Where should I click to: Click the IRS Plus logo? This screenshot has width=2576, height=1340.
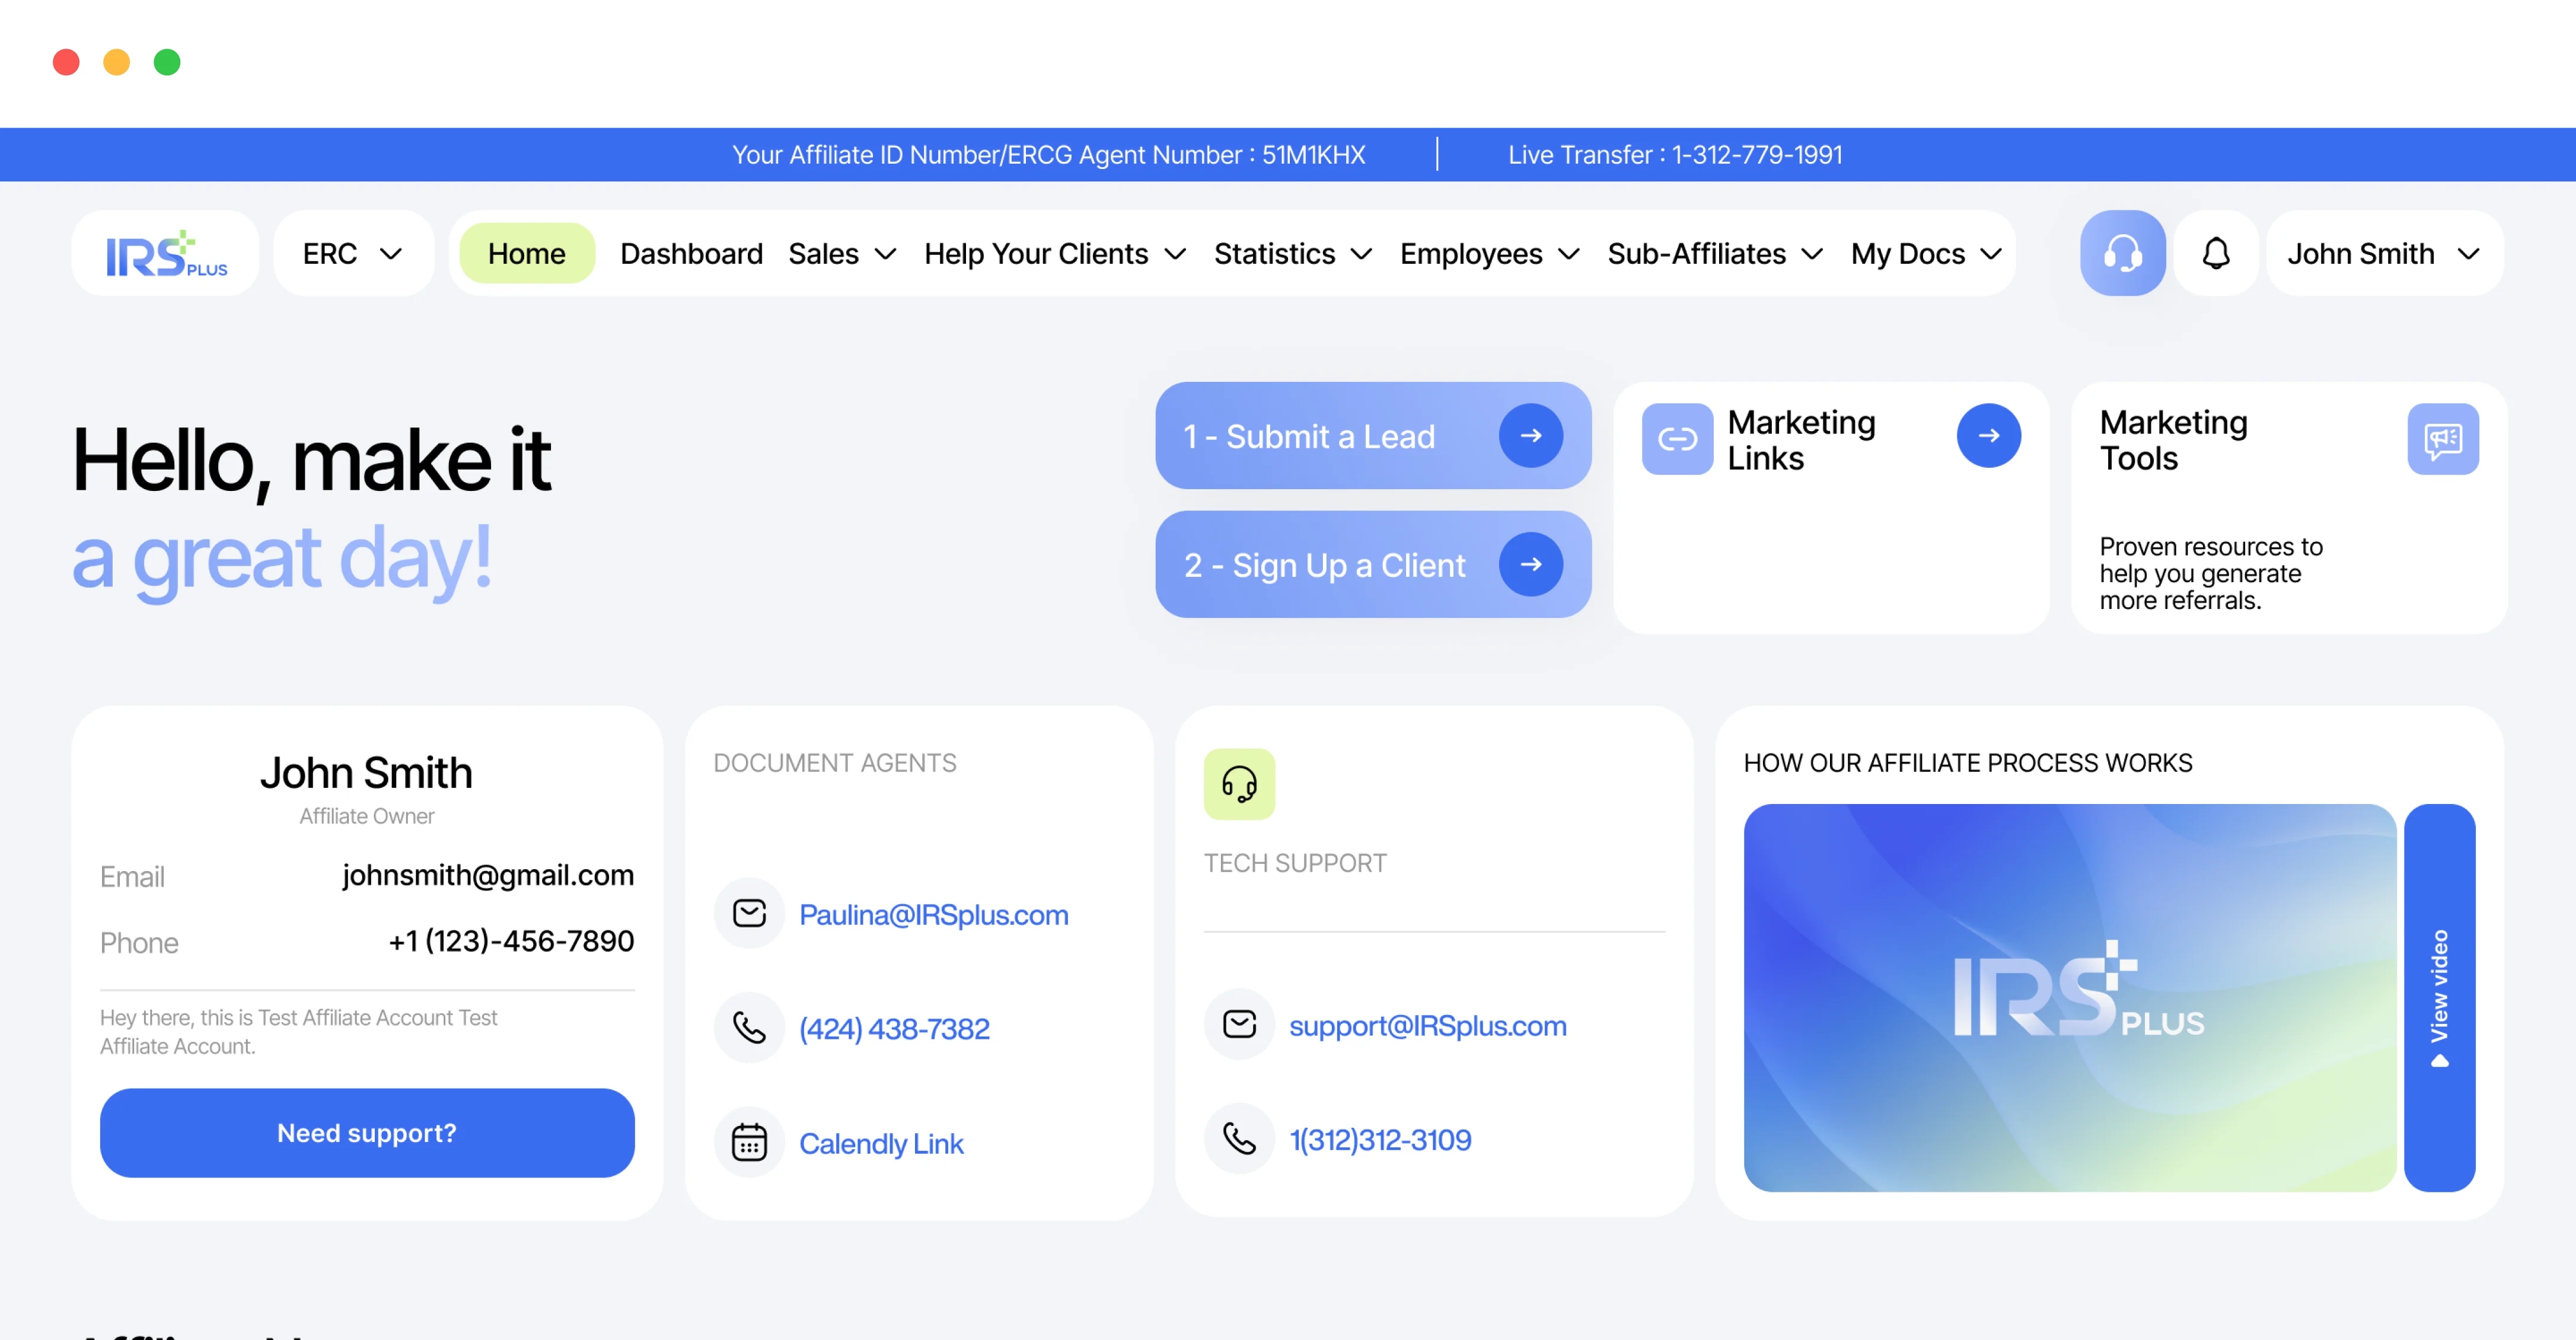[x=166, y=254]
